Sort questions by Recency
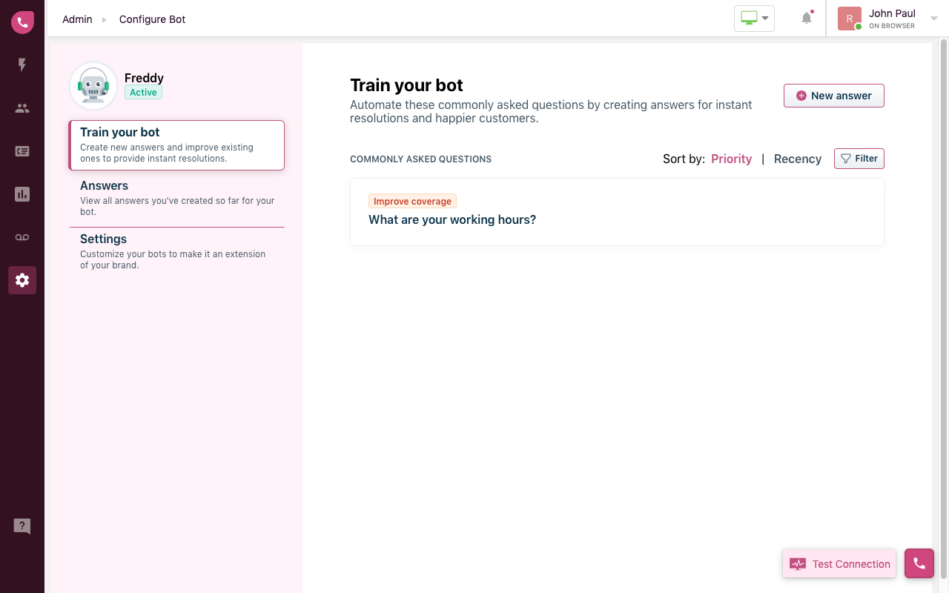 [x=798, y=159]
